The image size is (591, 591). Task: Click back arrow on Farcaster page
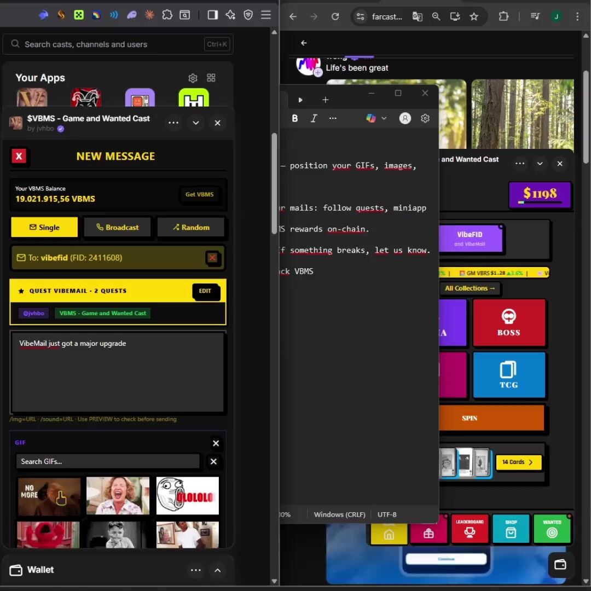(304, 43)
